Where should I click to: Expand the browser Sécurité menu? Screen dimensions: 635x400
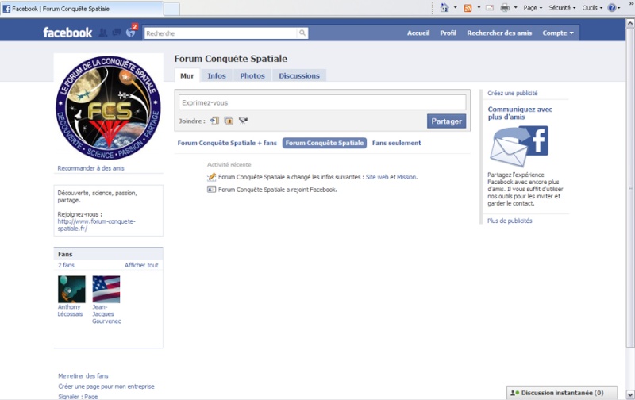click(562, 8)
